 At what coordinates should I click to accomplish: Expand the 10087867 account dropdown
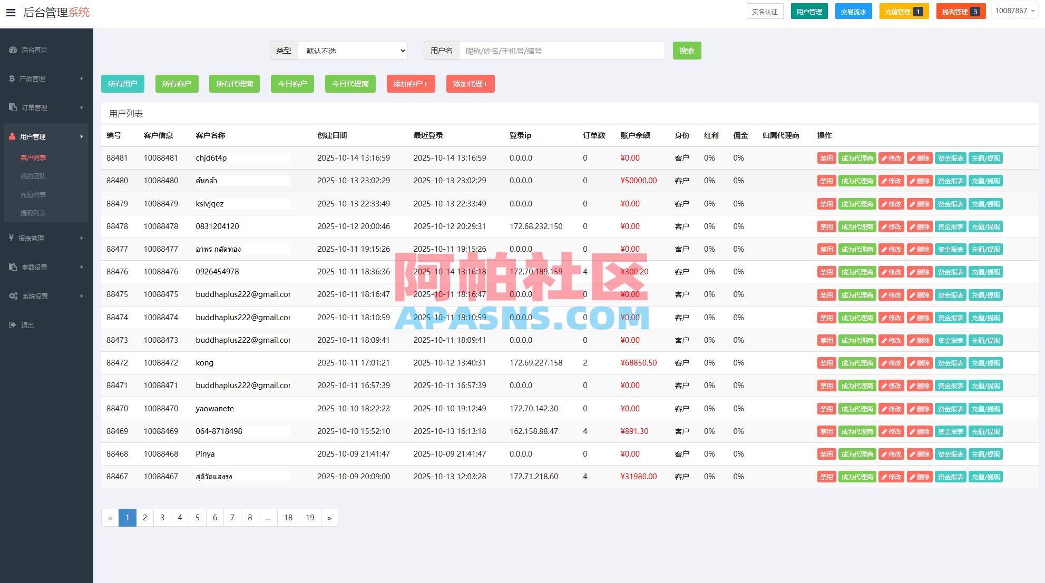tap(1014, 10)
